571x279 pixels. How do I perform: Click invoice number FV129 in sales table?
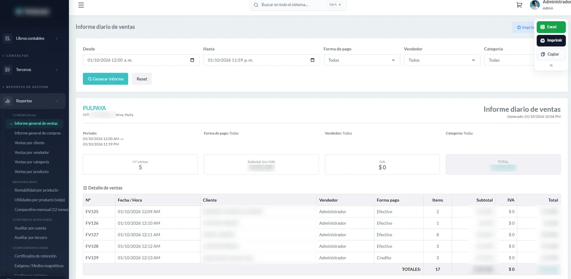tap(92, 258)
